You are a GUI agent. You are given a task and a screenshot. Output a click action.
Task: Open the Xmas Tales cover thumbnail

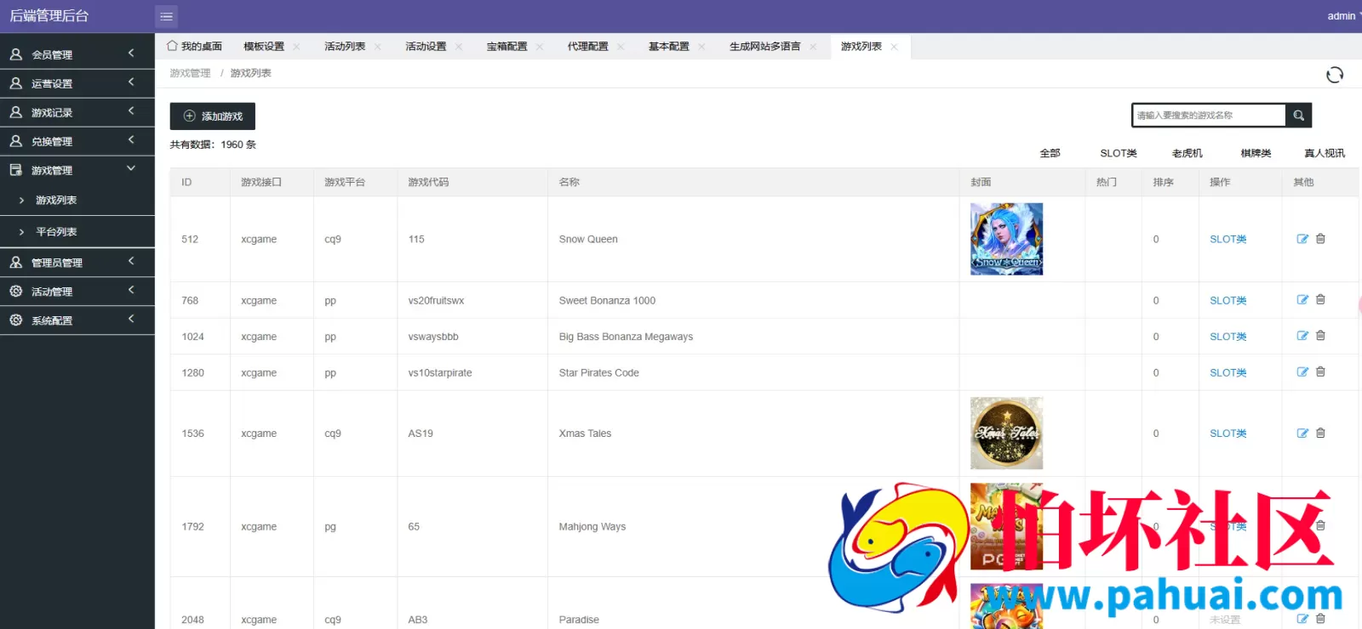coord(1006,433)
